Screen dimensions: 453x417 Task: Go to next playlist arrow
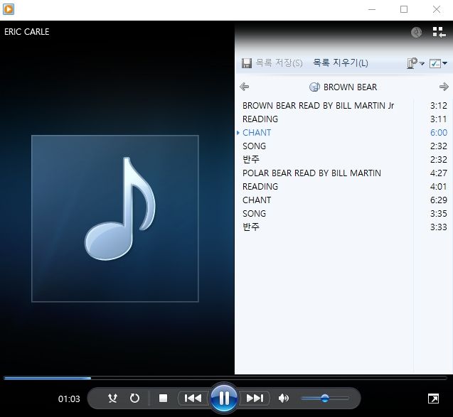444,87
